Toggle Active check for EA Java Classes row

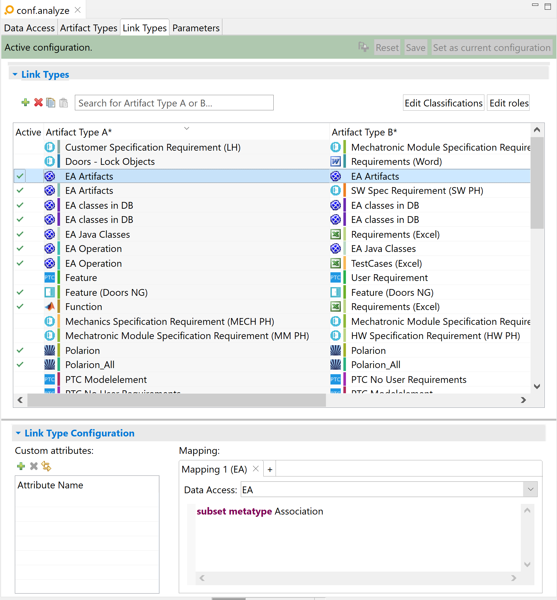click(x=20, y=234)
